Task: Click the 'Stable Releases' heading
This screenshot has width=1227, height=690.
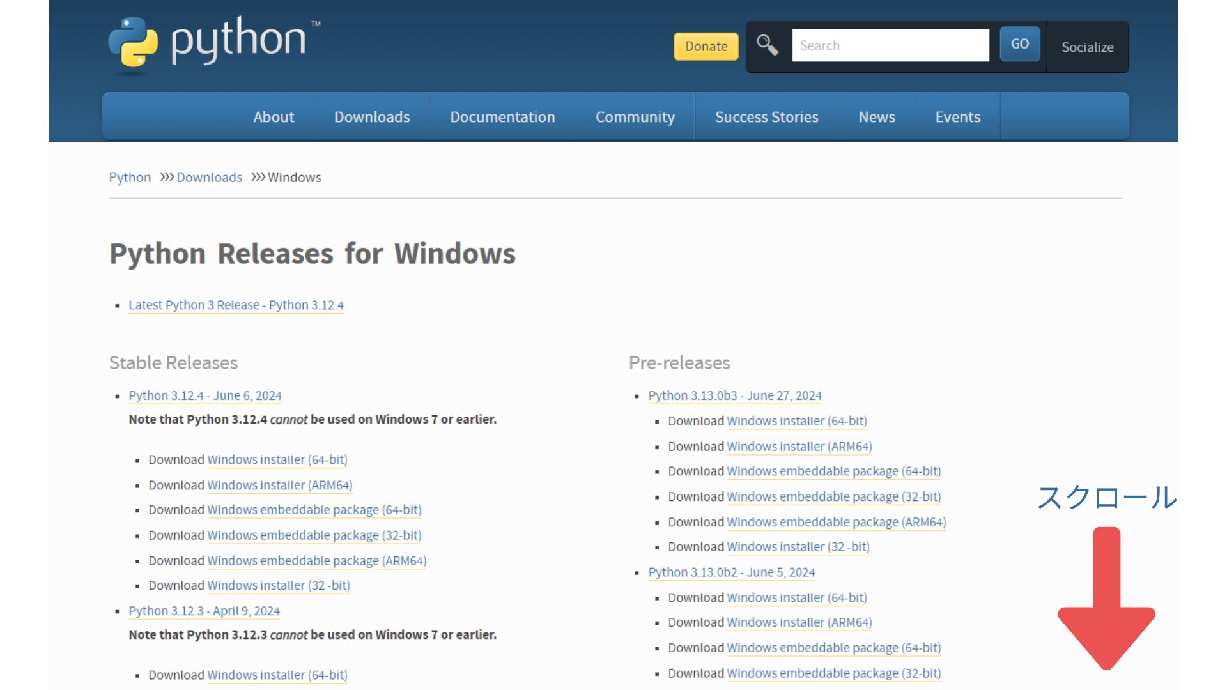Action: tap(173, 363)
